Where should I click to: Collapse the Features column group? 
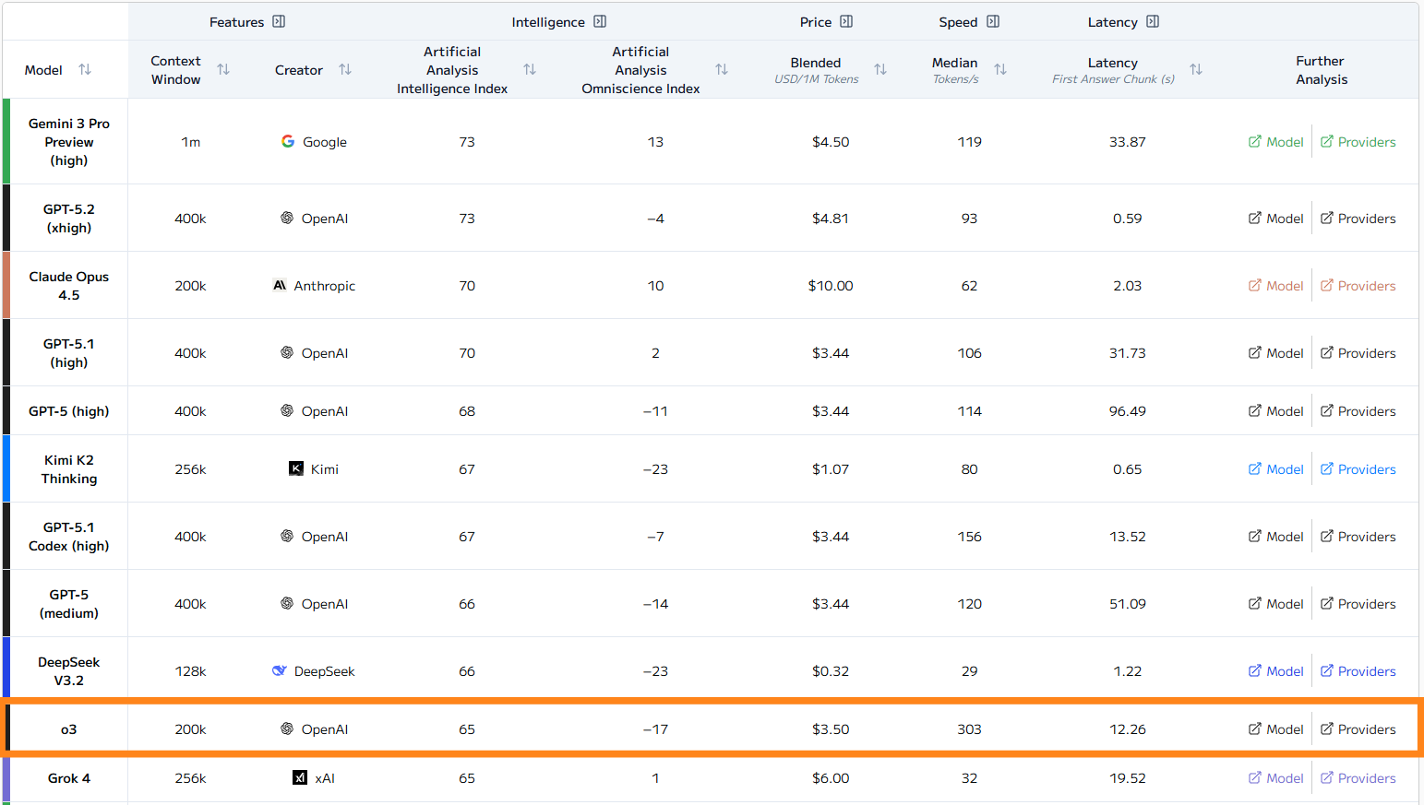[279, 22]
